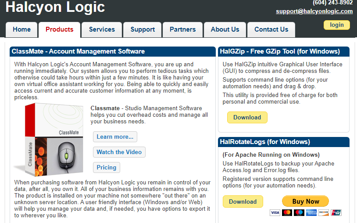Go to the Services tab
The height and width of the screenshot is (223, 357).
[x=102, y=29]
